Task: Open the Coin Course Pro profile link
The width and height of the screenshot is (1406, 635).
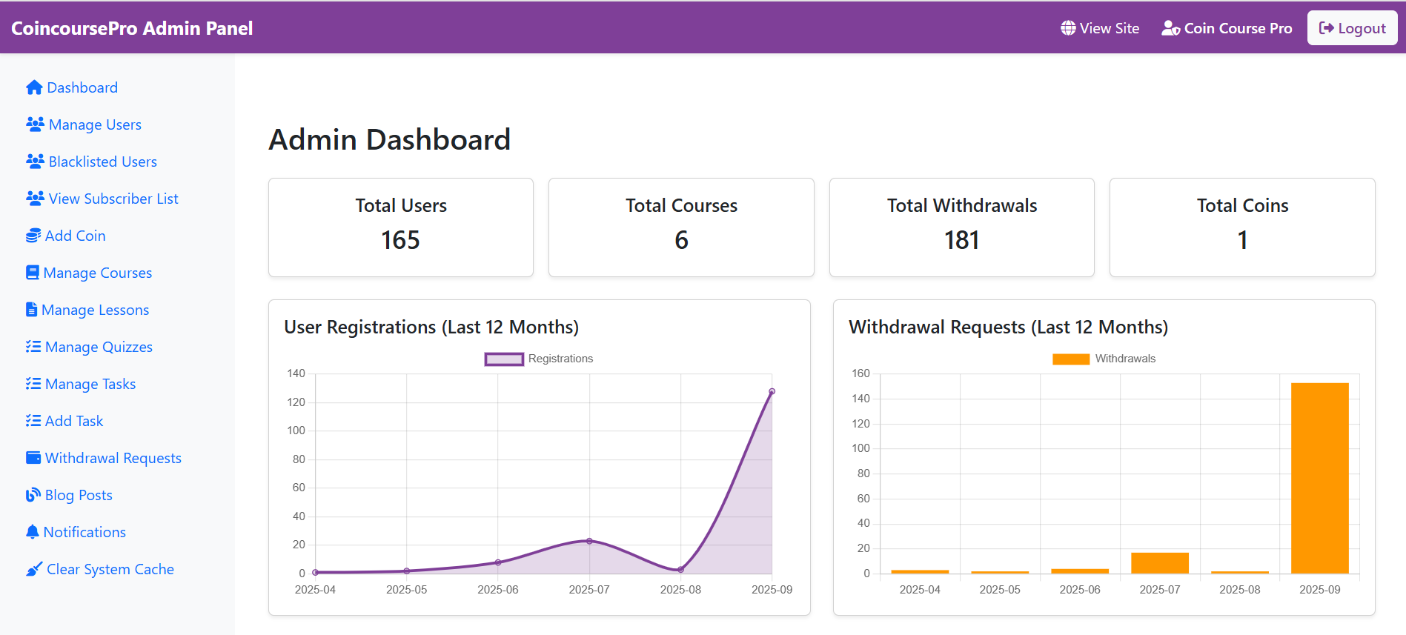Action: (1227, 28)
